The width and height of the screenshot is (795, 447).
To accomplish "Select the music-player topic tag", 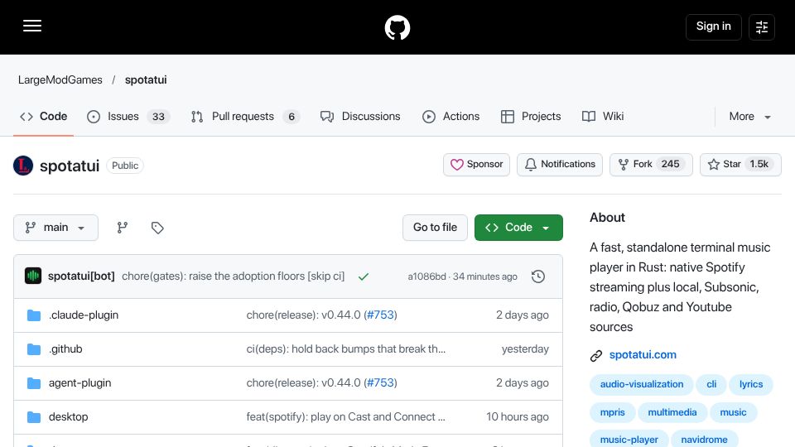I will click(x=629, y=439).
